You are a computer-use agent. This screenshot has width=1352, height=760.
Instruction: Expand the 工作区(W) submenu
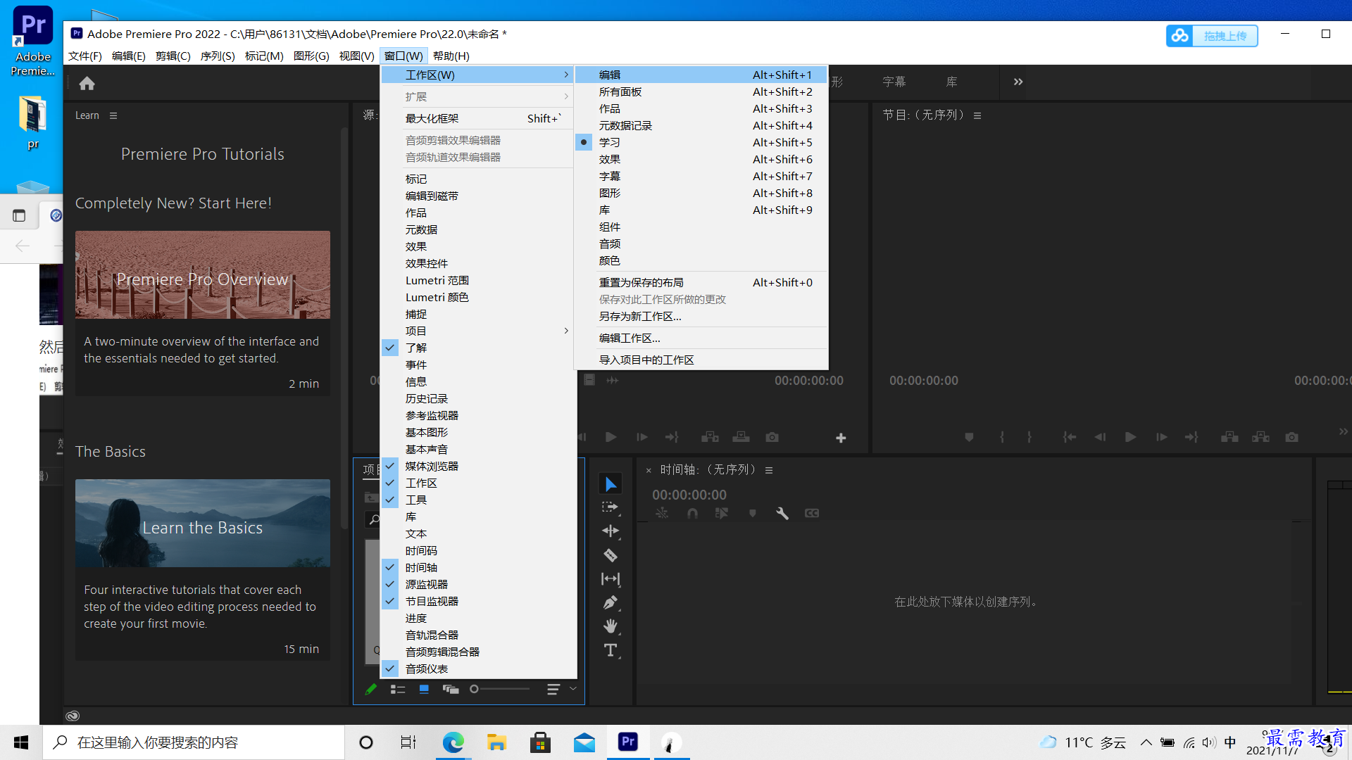tap(478, 75)
